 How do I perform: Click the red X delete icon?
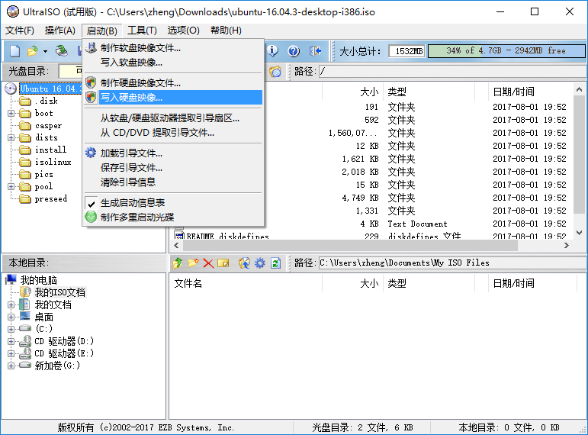point(208,263)
